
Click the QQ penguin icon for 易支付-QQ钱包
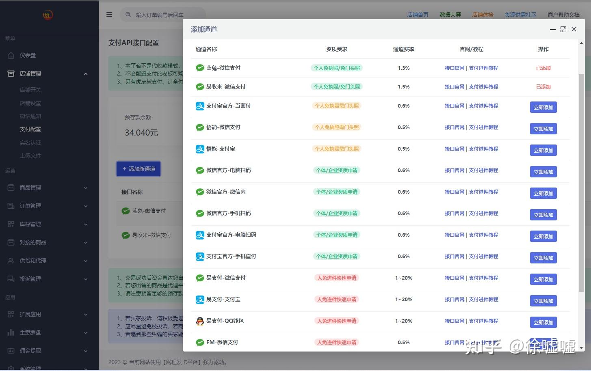200,321
